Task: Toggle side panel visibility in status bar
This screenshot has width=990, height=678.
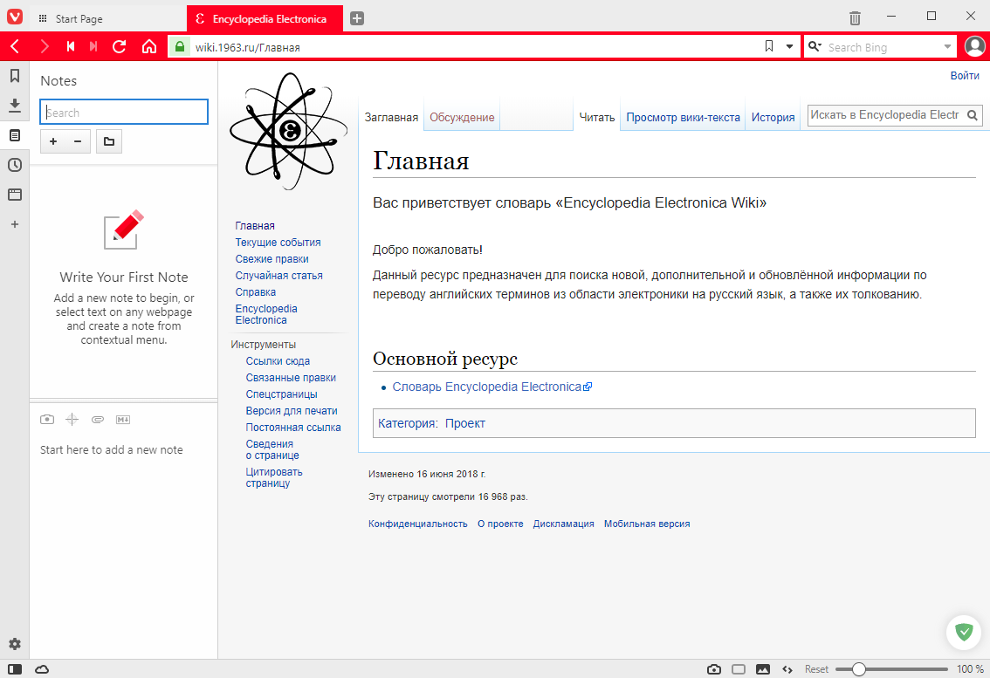Action: 15,669
